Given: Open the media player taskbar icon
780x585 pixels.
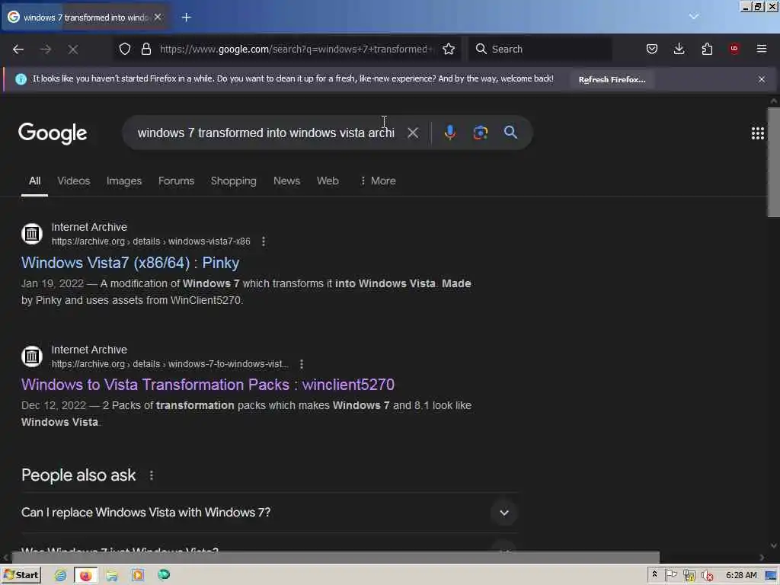Looking at the screenshot, I should [x=138, y=575].
